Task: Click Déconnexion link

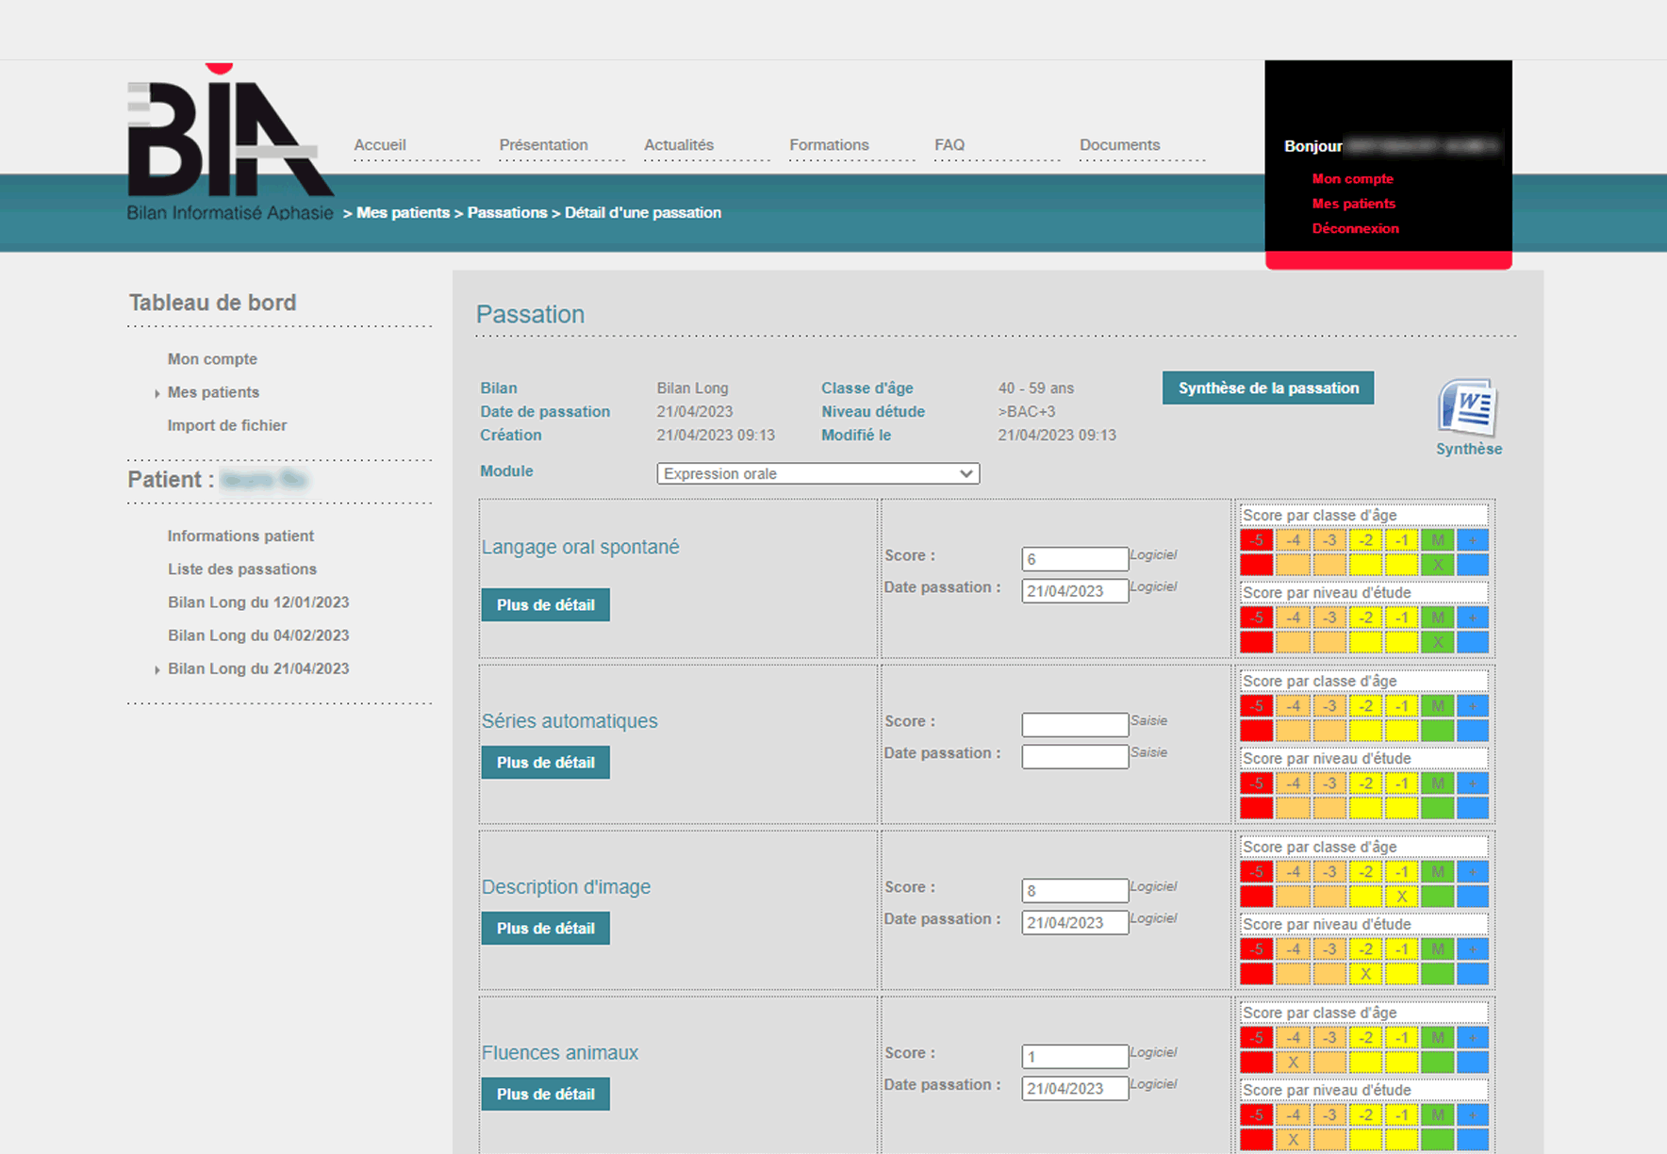Action: (x=1355, y=228)
